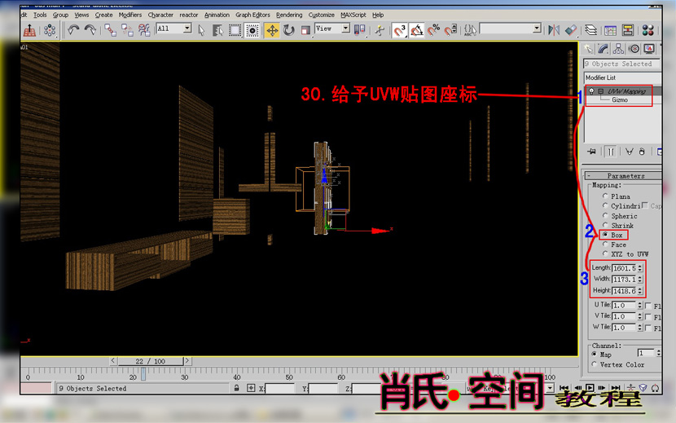Select Face mapping radio button
This screenshot has width=676, height=423.
click(605, 245)
